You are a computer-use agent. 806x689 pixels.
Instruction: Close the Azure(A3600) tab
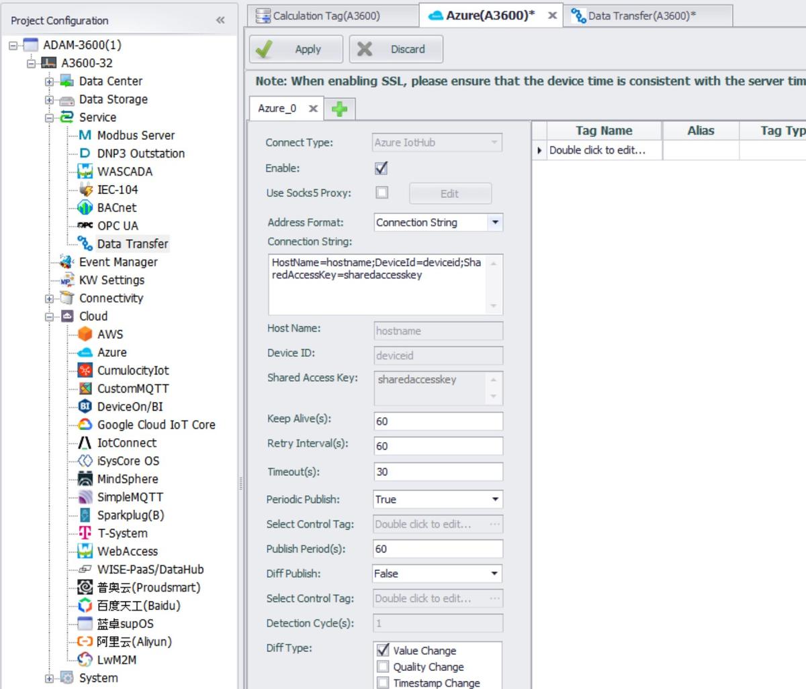click(552, 15)
